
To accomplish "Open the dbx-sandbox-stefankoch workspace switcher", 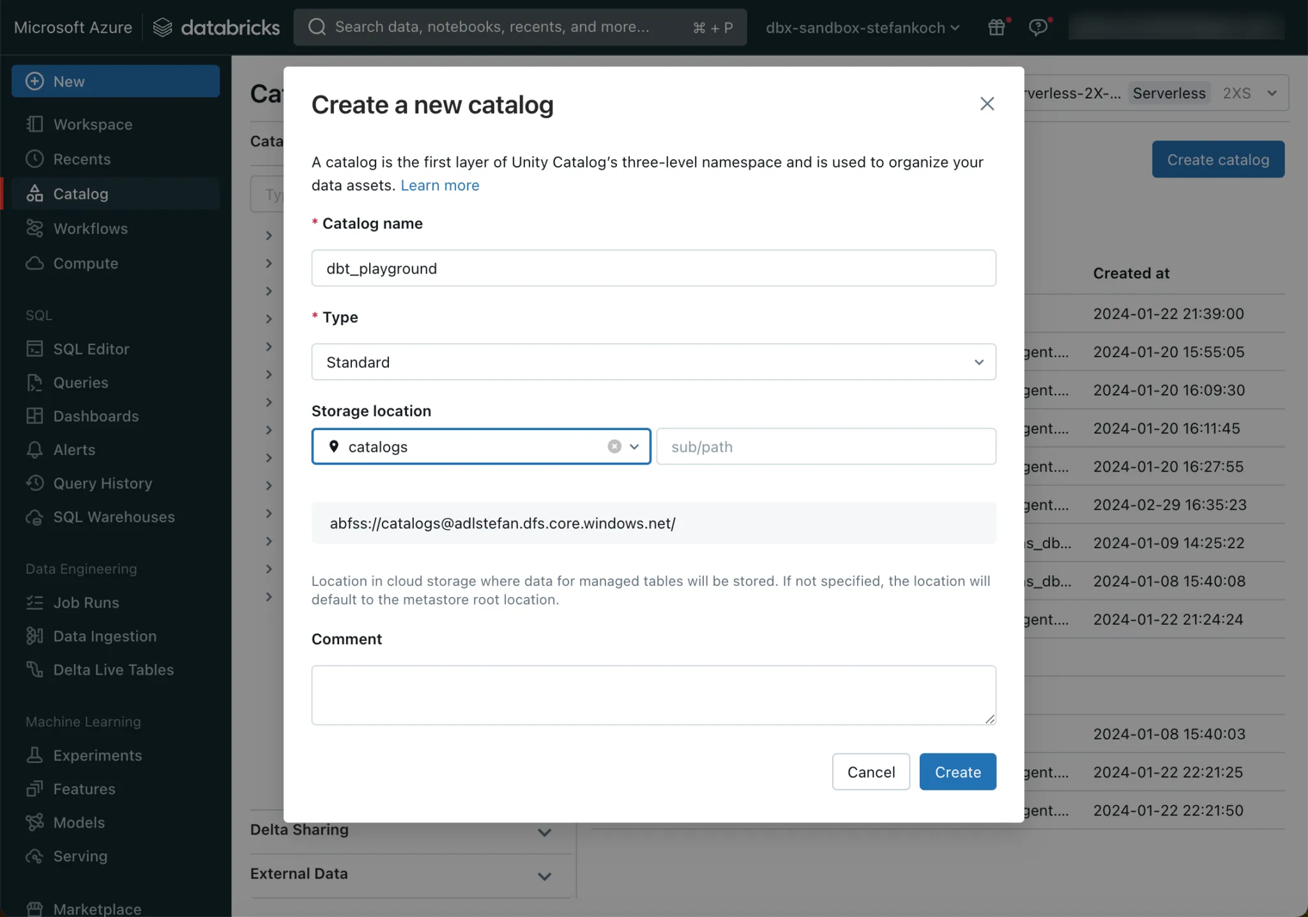I will pos(862,27).
